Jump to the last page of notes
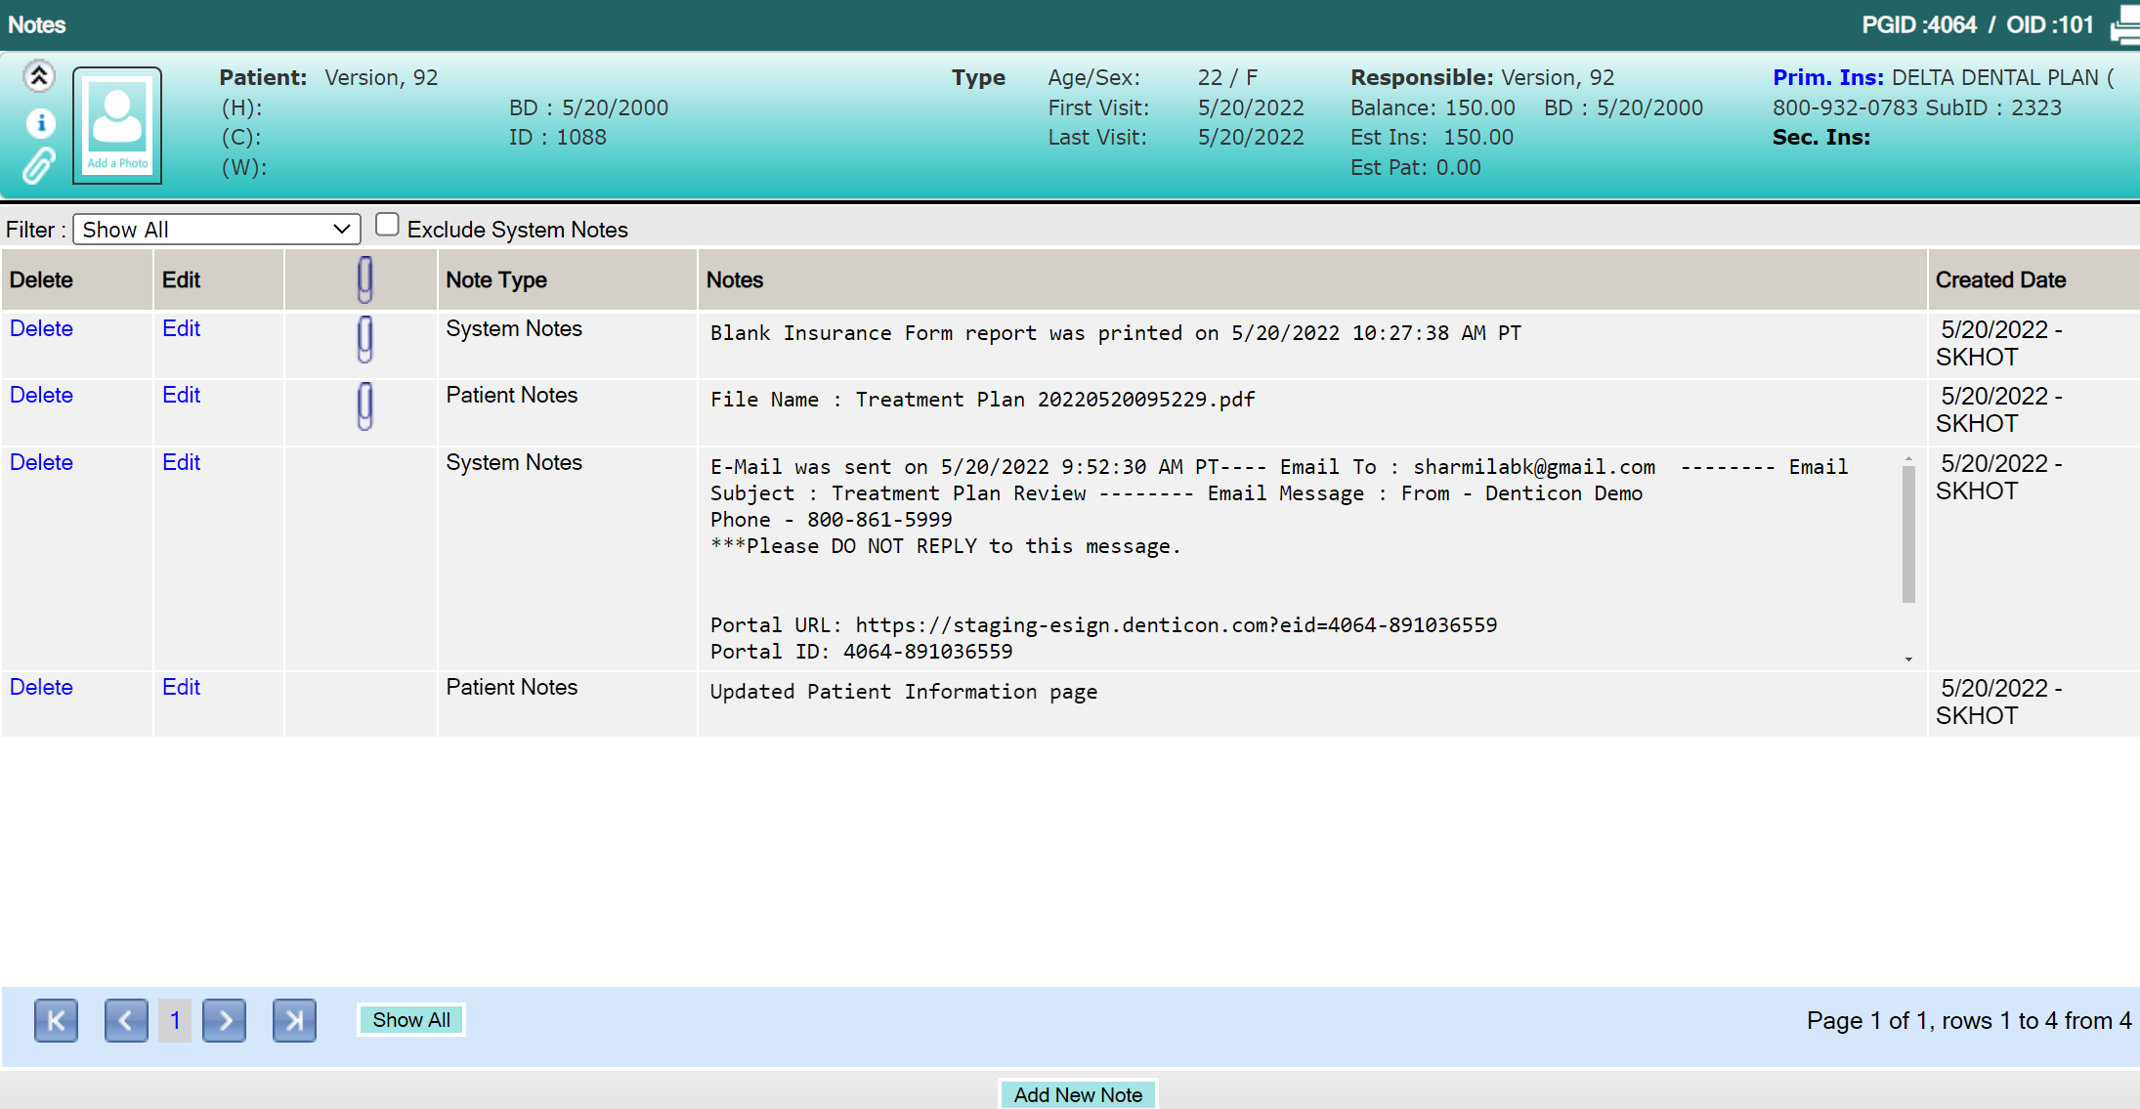Screen dimensions: 2140x1109 (x=294, y=1020)
